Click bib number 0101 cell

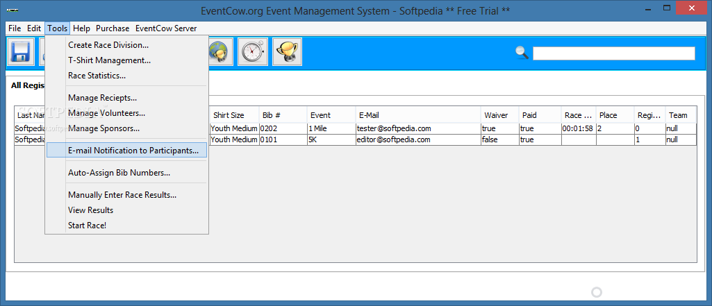click(x=283, y=139)
